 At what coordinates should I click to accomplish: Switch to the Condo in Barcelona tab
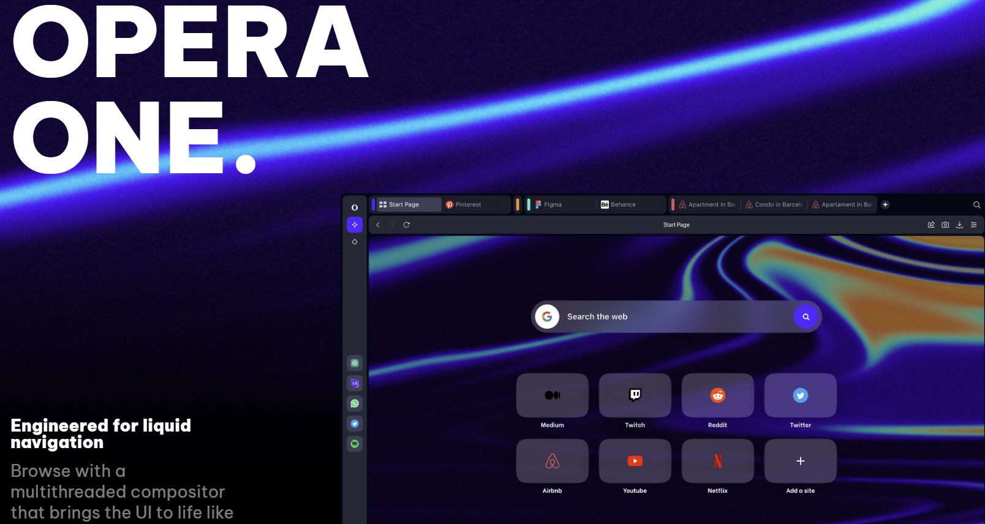click(x=774, y=204)
